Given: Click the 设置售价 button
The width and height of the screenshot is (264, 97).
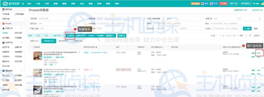Looking at the screenshot, I should point(92,36).
